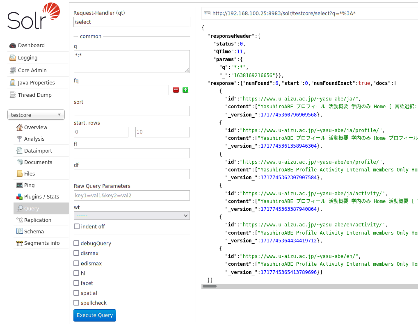Click the horizontal scrollbar under results

pos(210,286)
